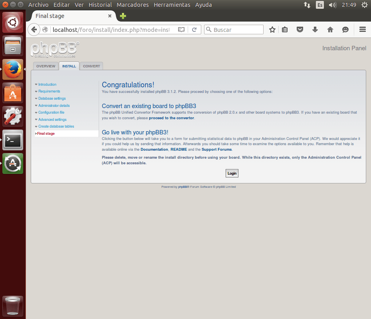This screenshot has width=371, height=319.
Task: Open the Es keyboard layout indicator
Action: point(320,5)
